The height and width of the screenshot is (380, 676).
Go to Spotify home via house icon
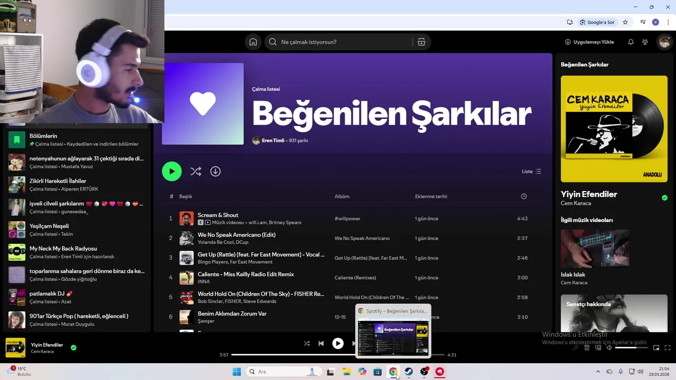click(253, 42)
